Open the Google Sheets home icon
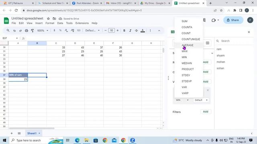 coord(6,21)
